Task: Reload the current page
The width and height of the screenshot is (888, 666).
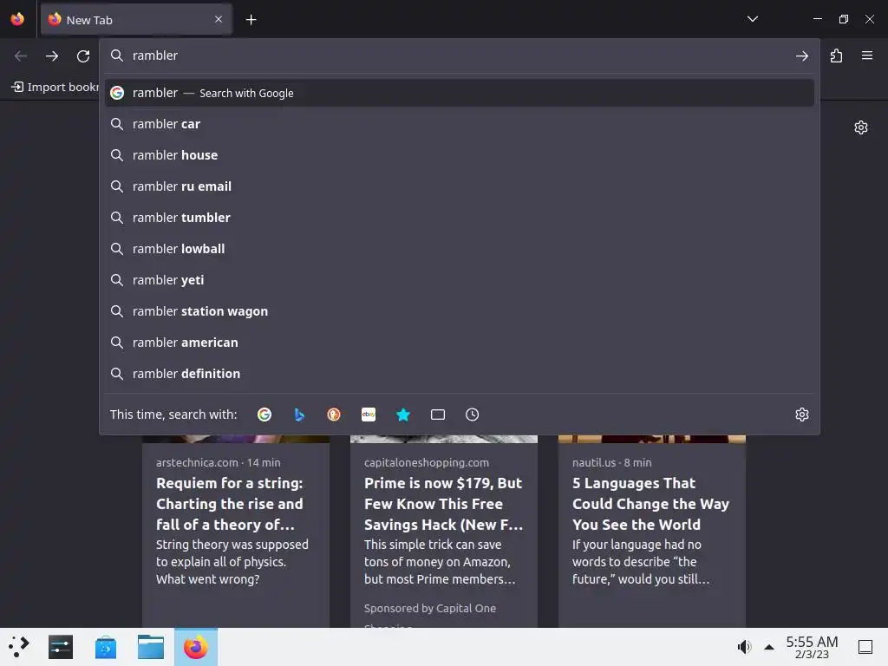Action: [x=83, y=55]
